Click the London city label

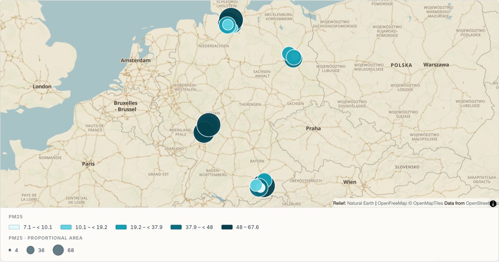[x=42, y=87]
